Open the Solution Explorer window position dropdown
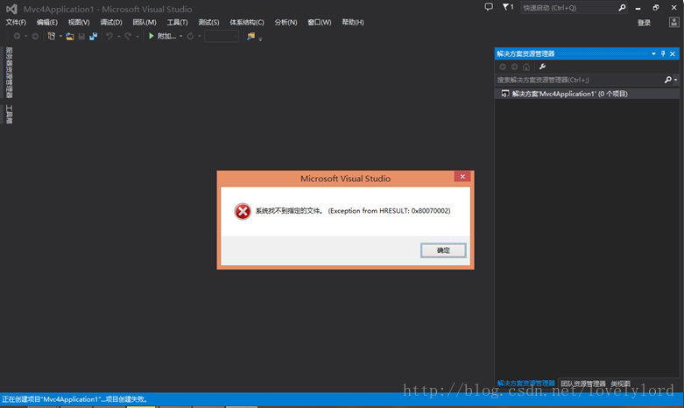The width and height of the screenshot is (684, 408). [653, 53]
